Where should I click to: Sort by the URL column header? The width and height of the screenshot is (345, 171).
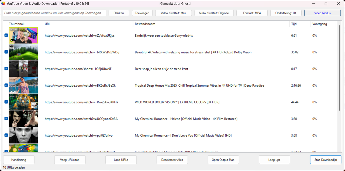pyautogui.click(x=88, y=24)
